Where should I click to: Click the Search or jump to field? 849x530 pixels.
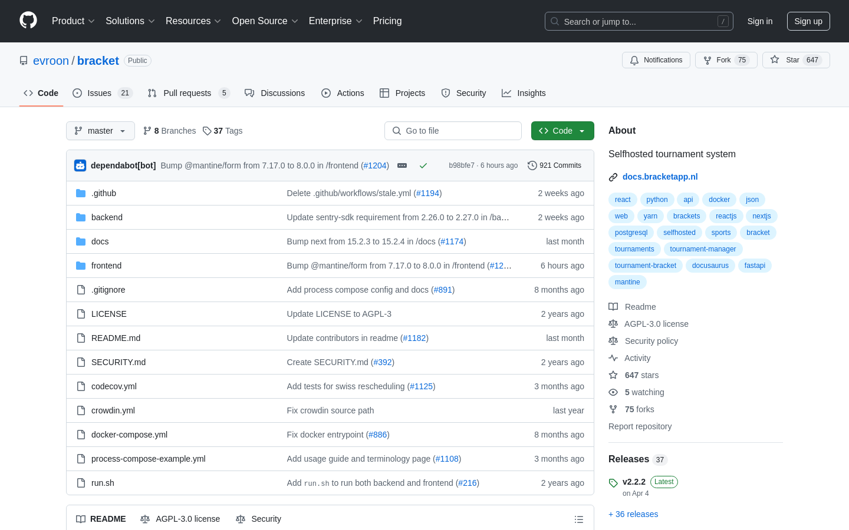[639, 21]
